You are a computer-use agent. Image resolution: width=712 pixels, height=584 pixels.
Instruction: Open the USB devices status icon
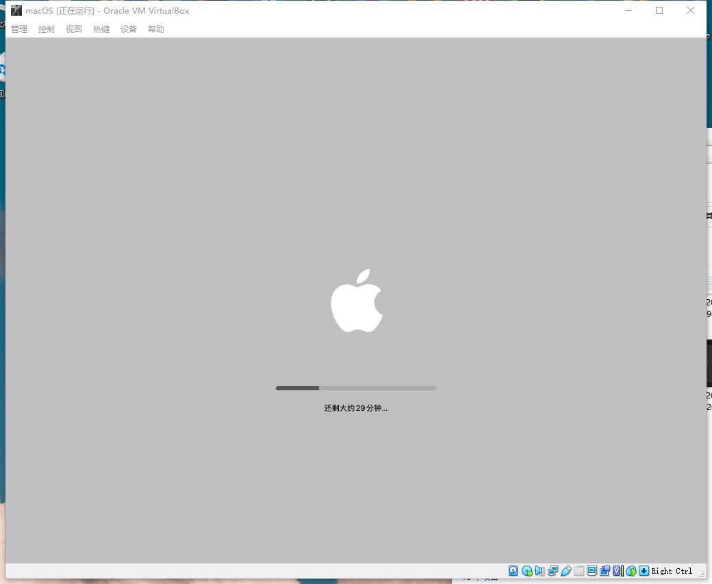566,570
